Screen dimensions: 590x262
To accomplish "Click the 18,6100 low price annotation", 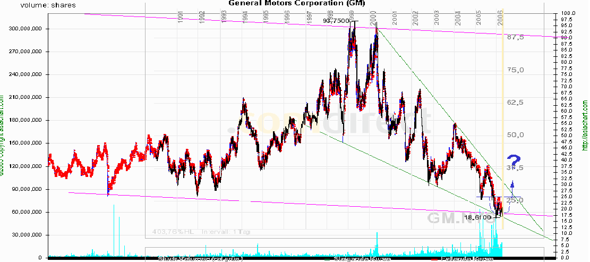I will tap(478, 217).
